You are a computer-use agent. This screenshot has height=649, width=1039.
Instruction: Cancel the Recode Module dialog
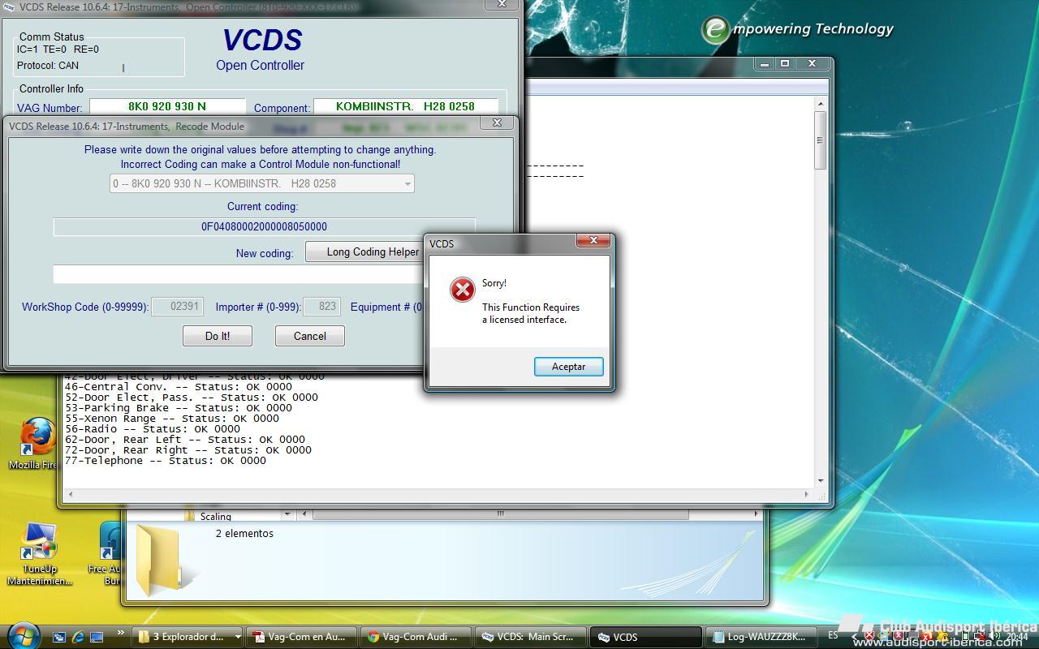click(x=310, y=336)
